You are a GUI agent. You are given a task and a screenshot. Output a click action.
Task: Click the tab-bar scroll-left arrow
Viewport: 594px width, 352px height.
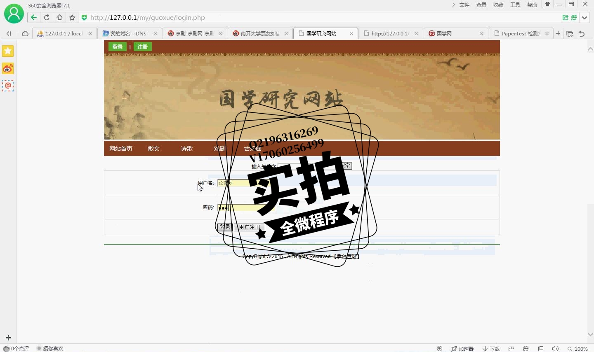point(9,34)
